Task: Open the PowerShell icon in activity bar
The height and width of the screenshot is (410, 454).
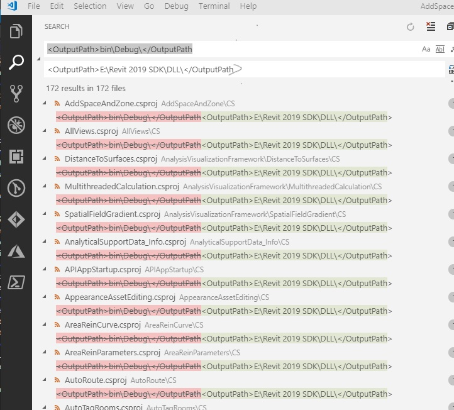Action: click(x=16, y=282)
